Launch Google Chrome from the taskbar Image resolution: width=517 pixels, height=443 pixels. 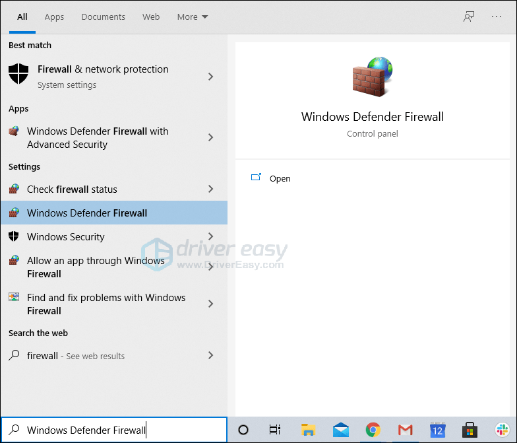[373, 430]
